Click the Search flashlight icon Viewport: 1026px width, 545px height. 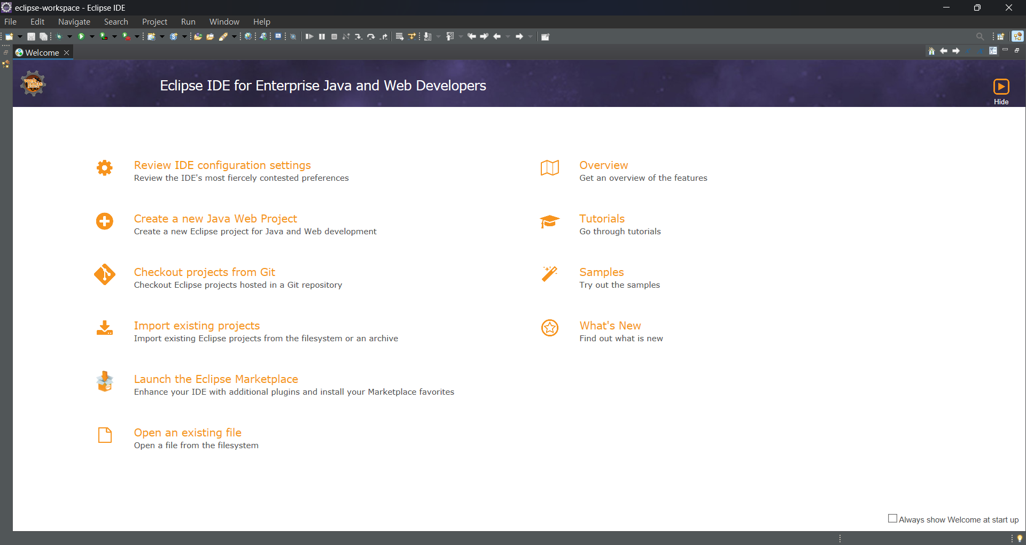pos(223,36)
